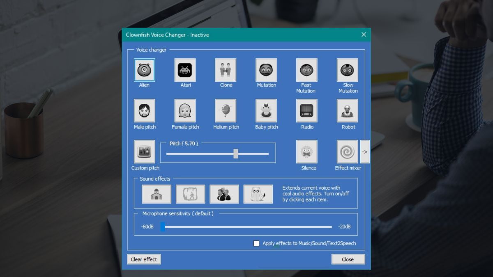
Task: Toggle the ghost sound effect
Action: (x=258, y=194)
